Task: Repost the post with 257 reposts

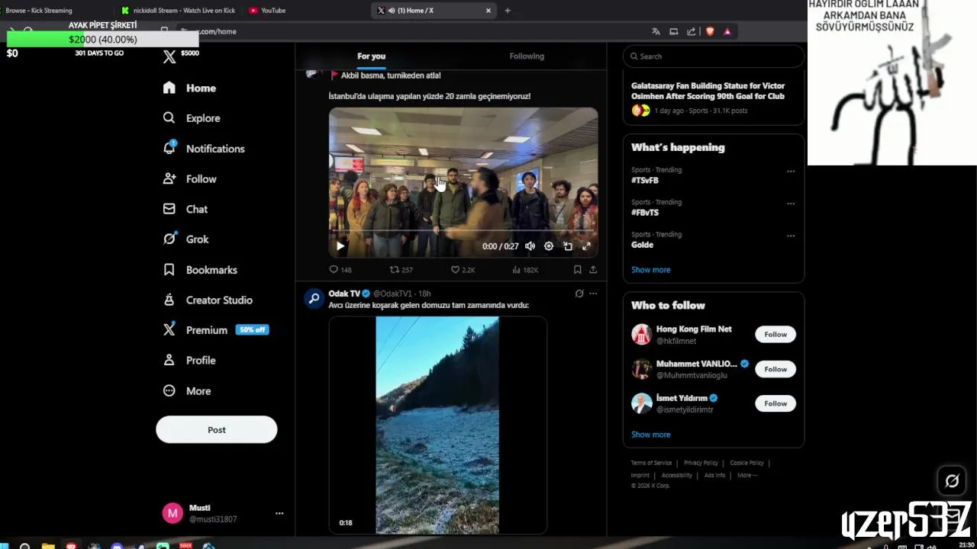Action: coord(401,270)
